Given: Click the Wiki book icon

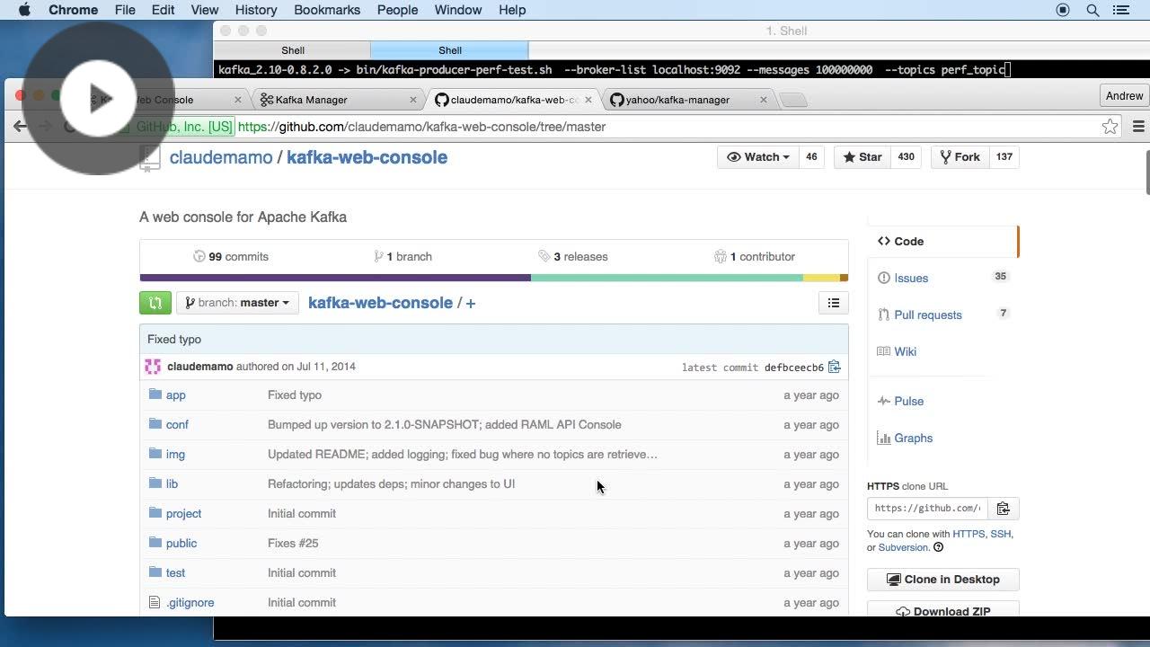Looking at the screenshot, I should (x=884, y=351).
